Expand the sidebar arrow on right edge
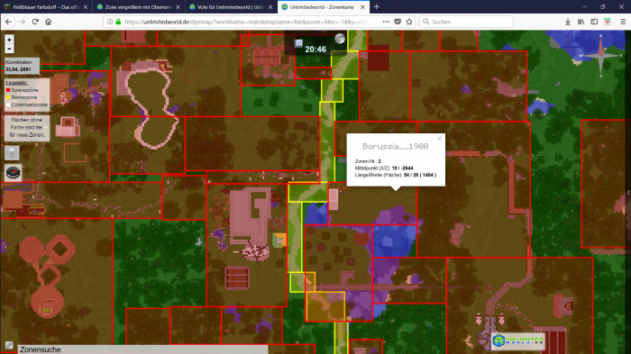This screenshot has height=354, width=631. tap(628, 193)
